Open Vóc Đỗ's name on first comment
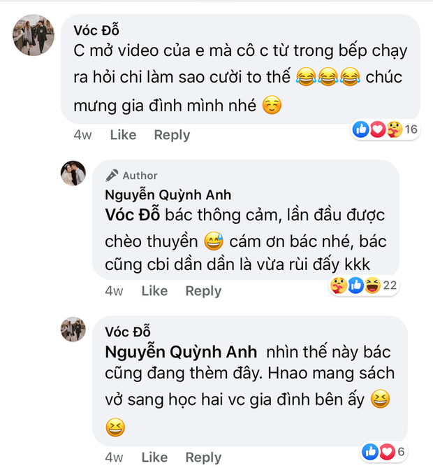The width and height of the screenshot is (433, 475). coord(96,29)
